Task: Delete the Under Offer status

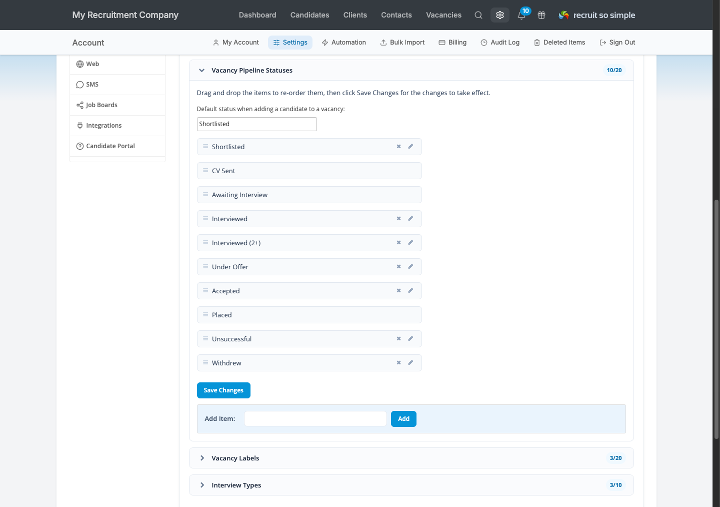Action: [399, 267]
